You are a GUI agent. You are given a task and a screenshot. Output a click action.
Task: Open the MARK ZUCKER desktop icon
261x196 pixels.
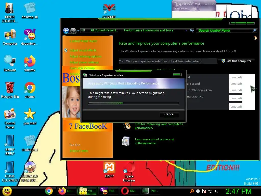[10, 13]
